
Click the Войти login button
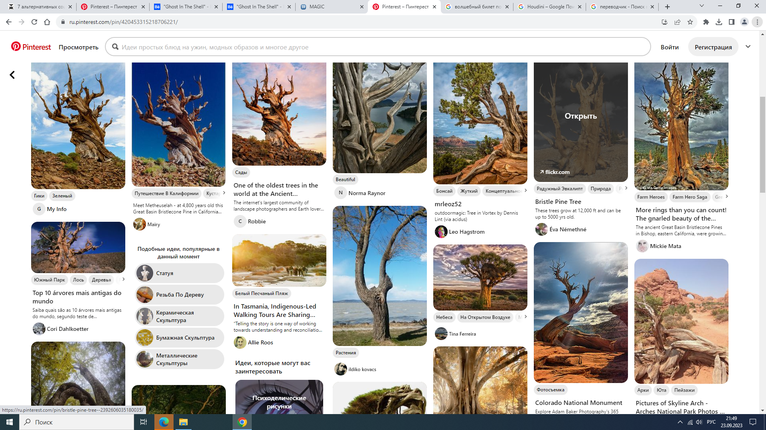point(669,47)
